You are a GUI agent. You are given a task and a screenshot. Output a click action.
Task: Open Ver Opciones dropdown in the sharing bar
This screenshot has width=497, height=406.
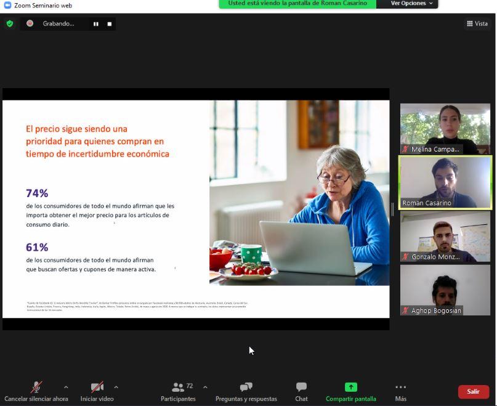411,4
